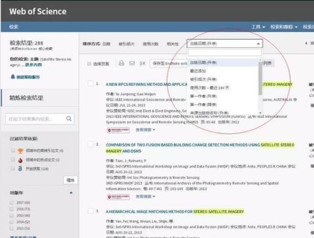Screen dimensions: 314x238
Task: Click the printer icon above the results
Action: [x=121, y=63]
